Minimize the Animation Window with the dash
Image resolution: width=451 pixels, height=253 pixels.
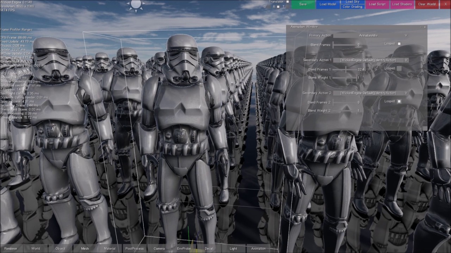[421, 27]
